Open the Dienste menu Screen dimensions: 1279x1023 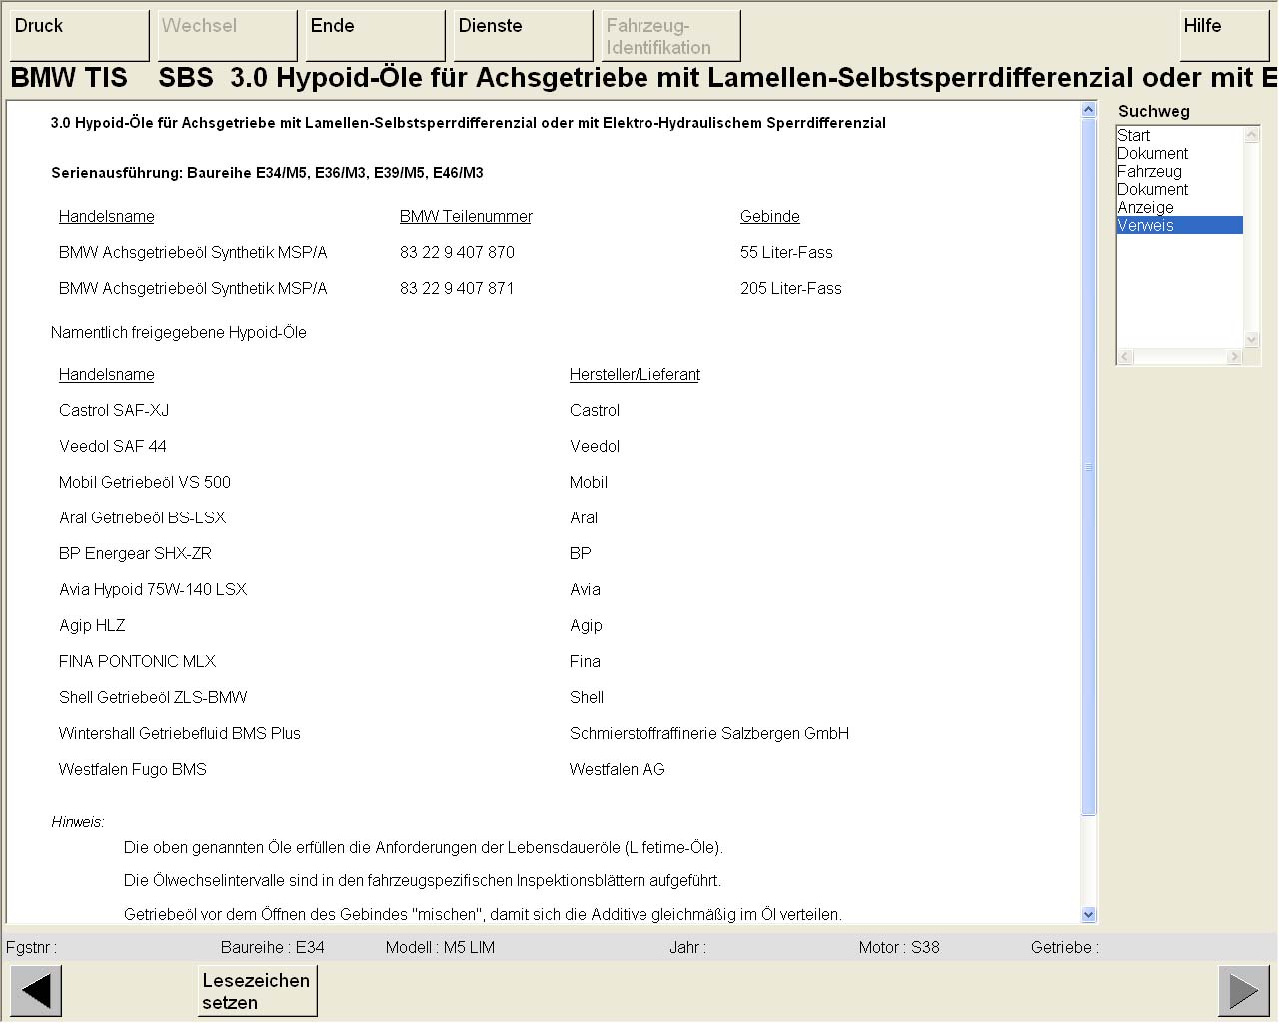tap(523, 36)
